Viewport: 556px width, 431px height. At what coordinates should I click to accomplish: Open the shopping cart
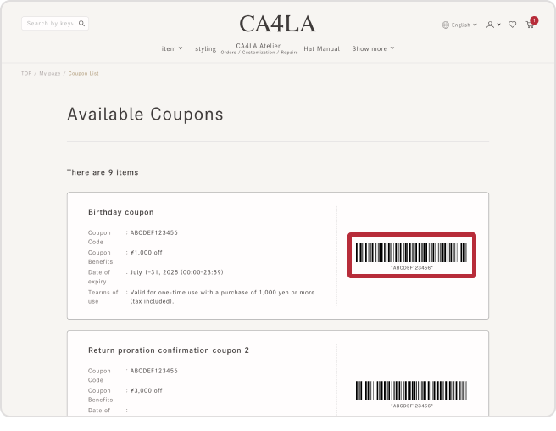click(x=530, y=25)
